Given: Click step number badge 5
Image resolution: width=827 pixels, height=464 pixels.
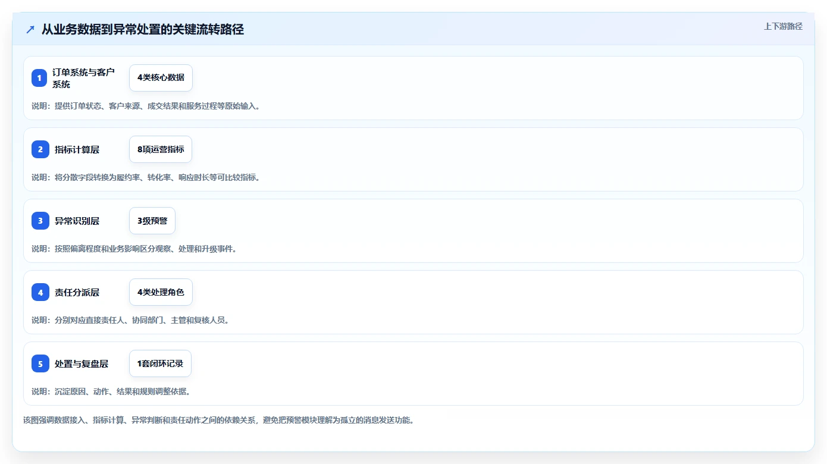Looking at the screenshot, I should pos(40,363).
